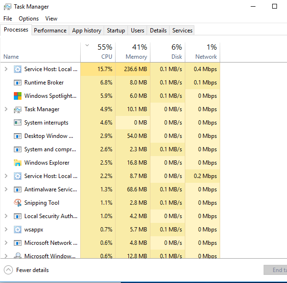Expand the Antimalware Service process group
287x283 pixels.
pos(6,189)
